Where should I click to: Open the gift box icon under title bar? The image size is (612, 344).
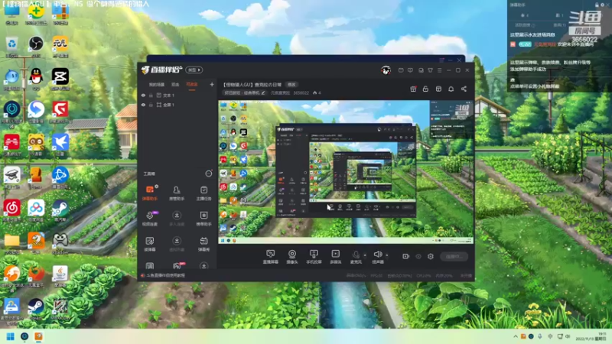413,89
